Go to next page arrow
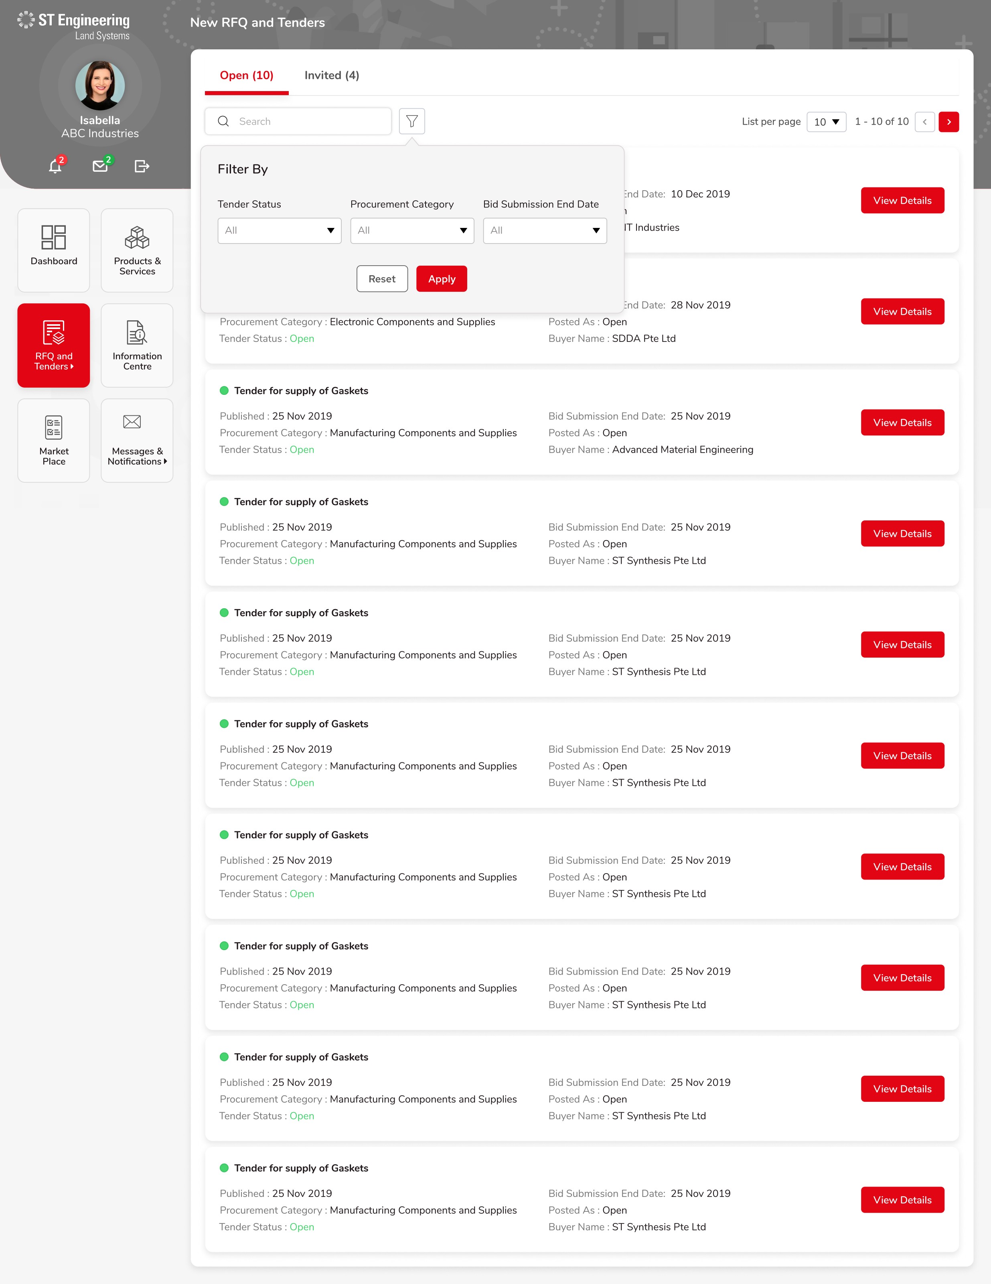The height and width of the screenshot is (1284, 991). coord(948,122)
